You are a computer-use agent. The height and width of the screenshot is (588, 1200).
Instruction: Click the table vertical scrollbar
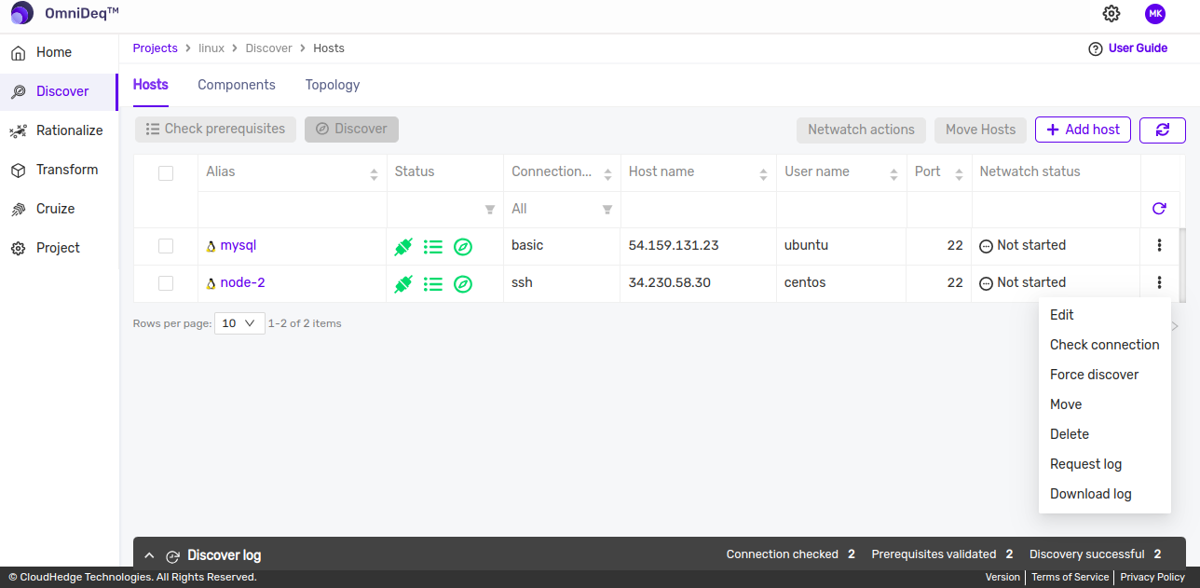pos(1182,265)
